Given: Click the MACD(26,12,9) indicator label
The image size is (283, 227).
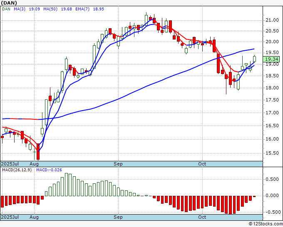Looking at the screenshot, I should click(x=17, y=170).
